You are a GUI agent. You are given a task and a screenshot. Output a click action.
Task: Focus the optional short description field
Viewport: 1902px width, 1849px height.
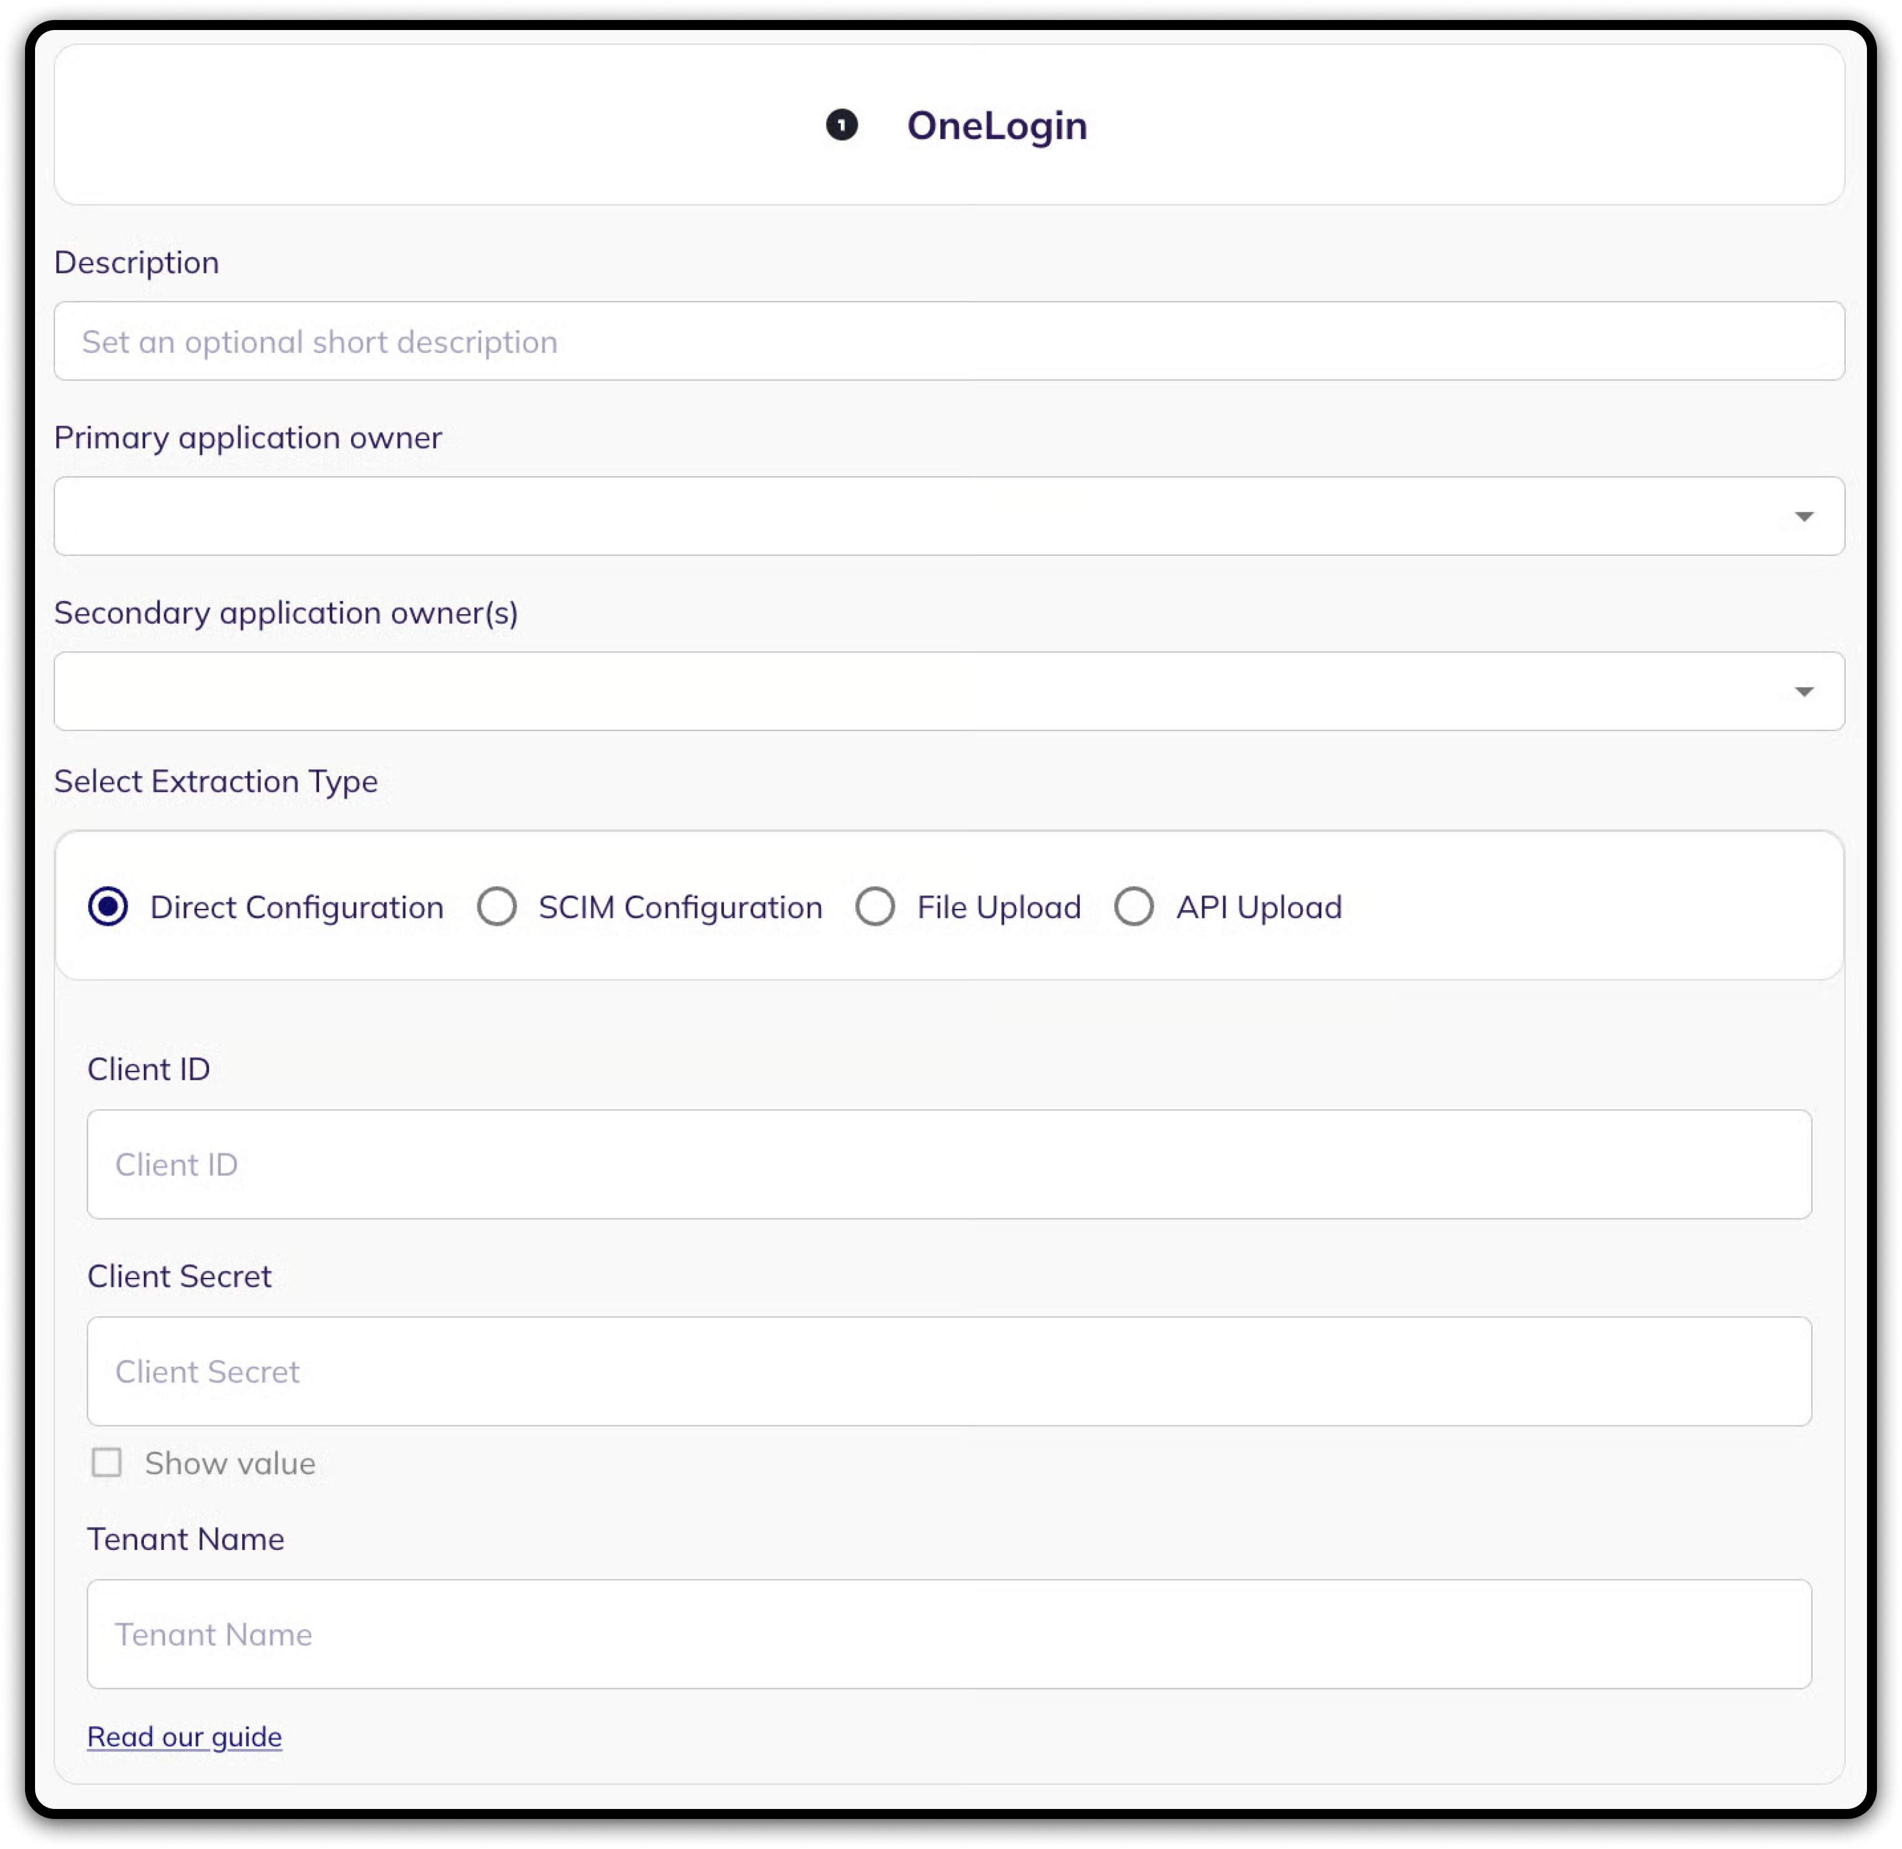click(x=948, y=341)
